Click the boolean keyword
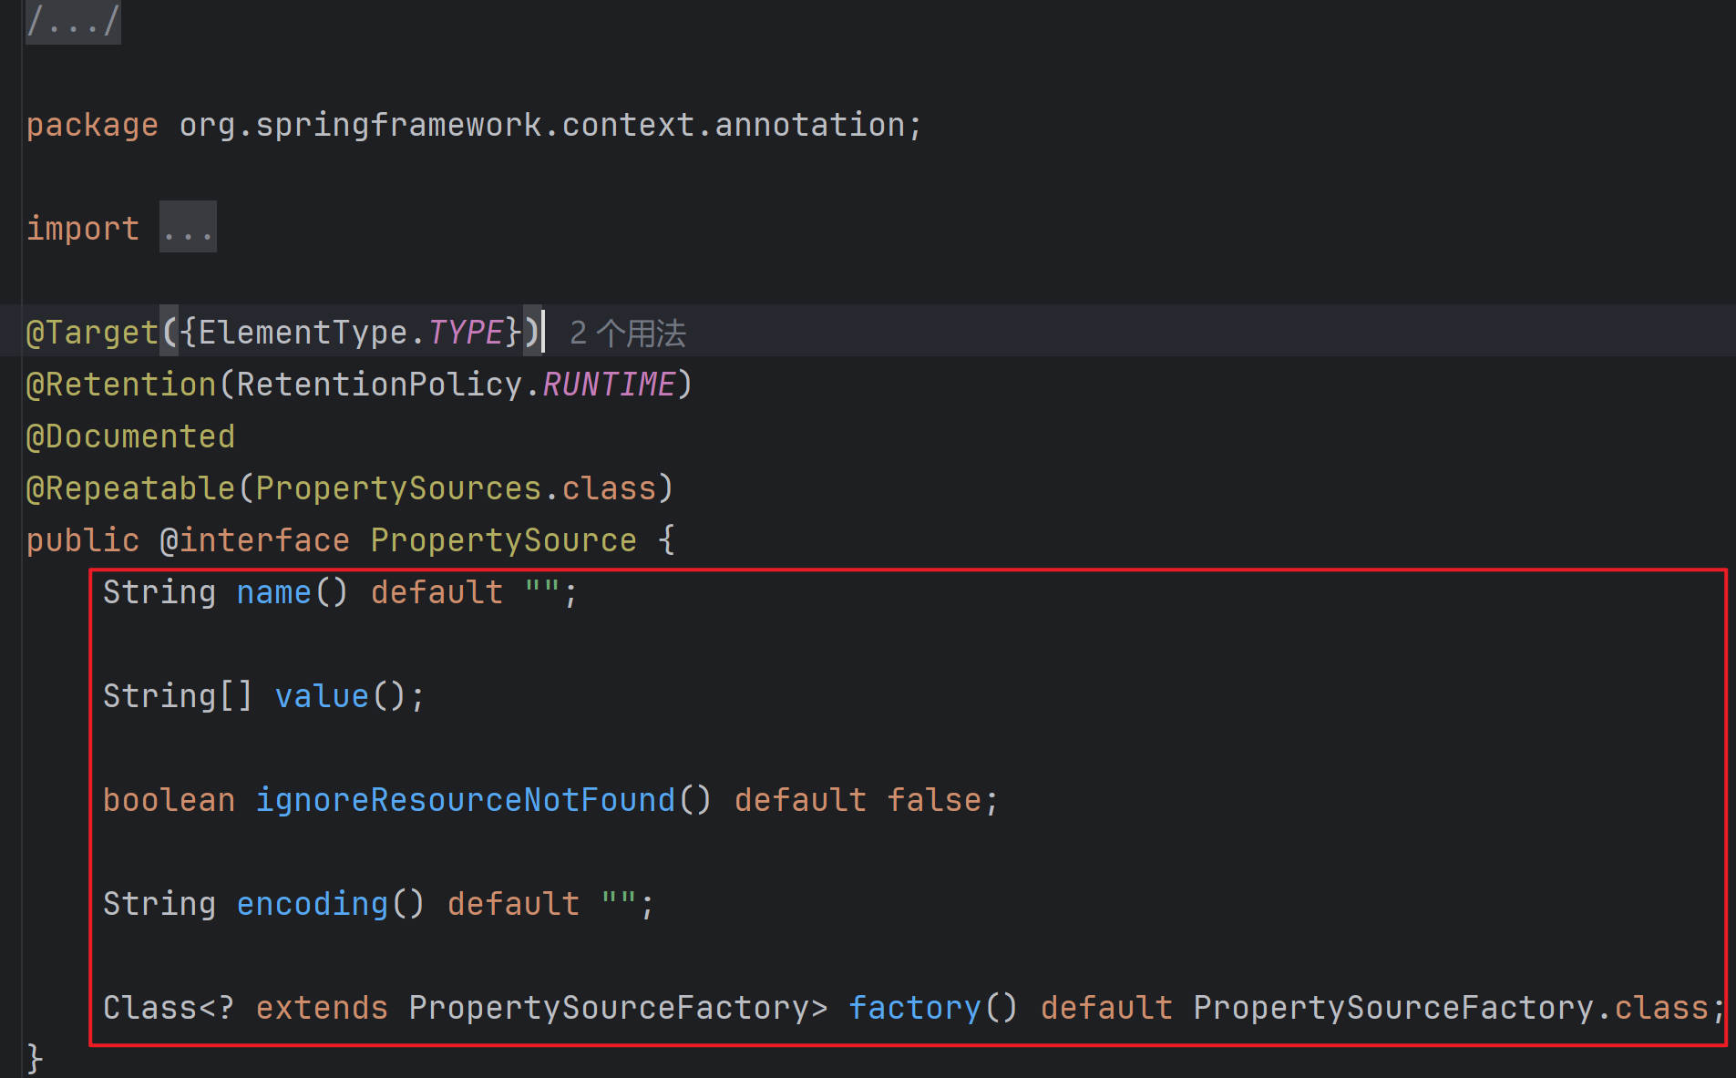Viewport: 1736px width, 1078px height. (x=169, y=800)
